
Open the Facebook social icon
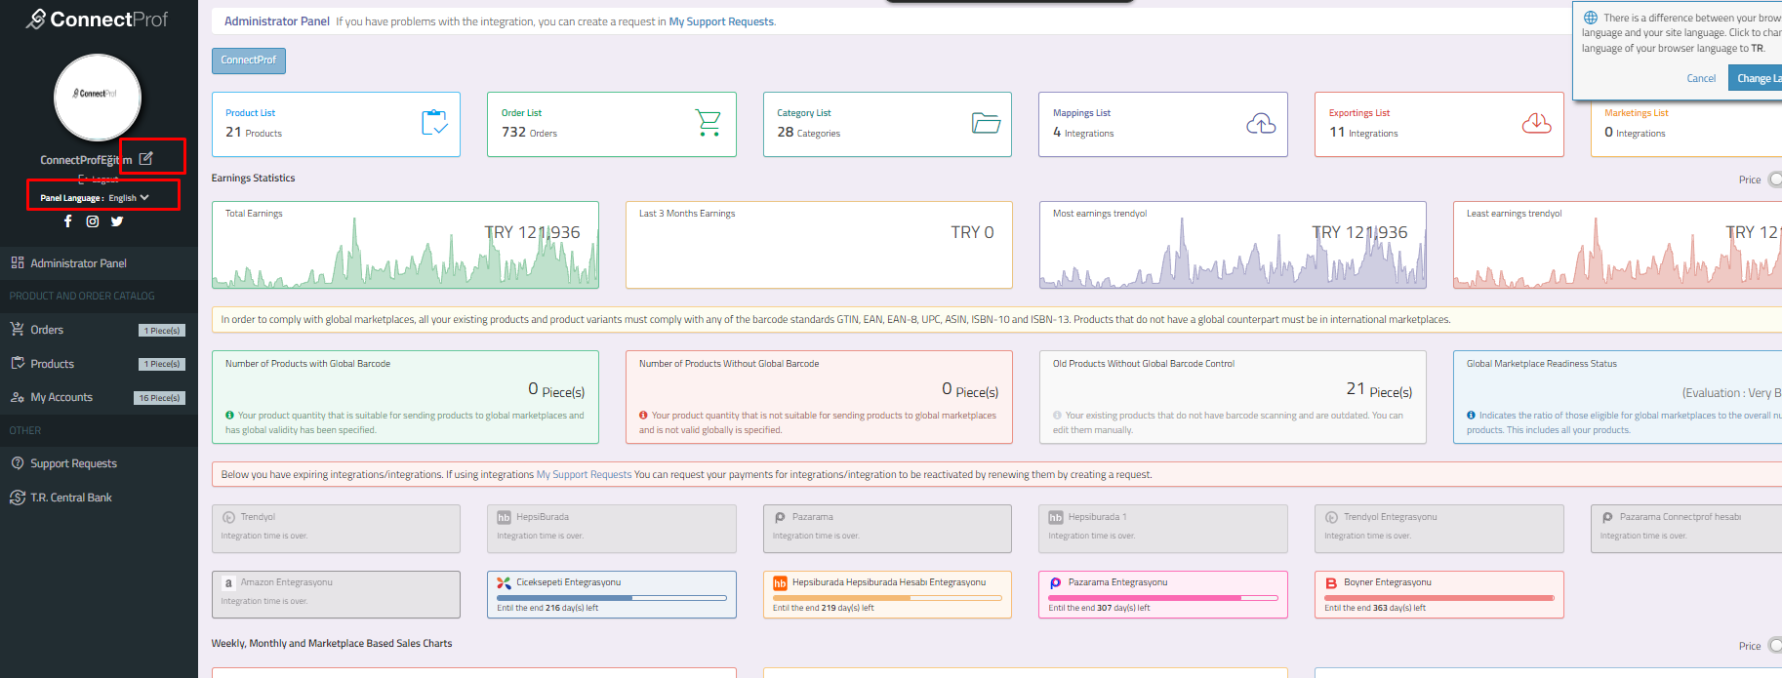pyautogui.click(x=67, y=221)
